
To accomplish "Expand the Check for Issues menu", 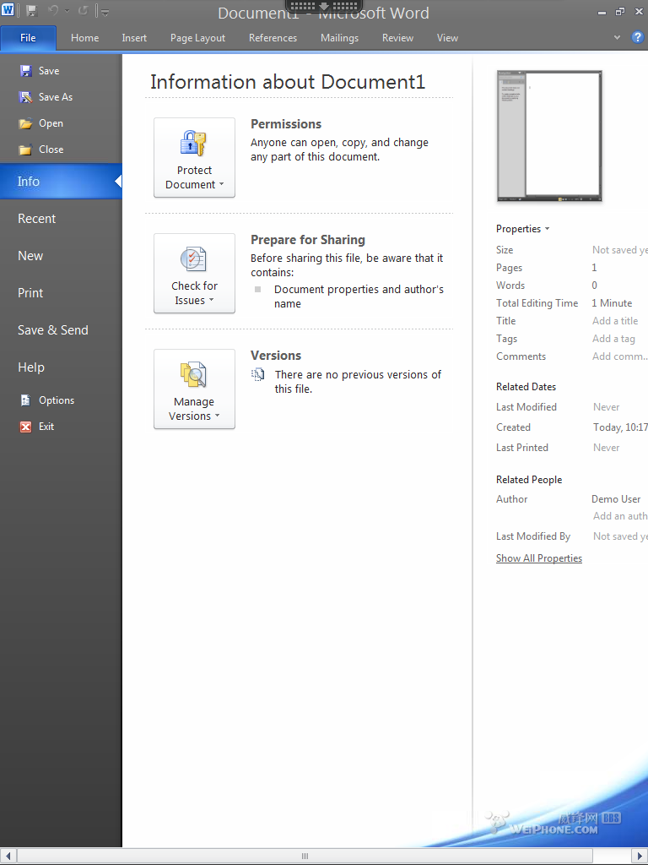I will (194, 274).
